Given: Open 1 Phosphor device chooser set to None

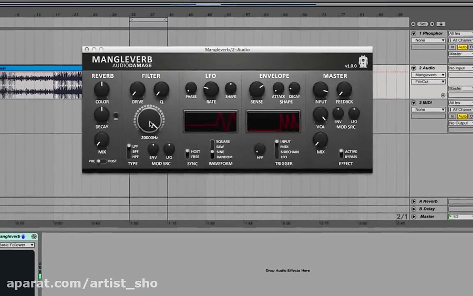Looking at the screenshot, I should coord(428,40).
